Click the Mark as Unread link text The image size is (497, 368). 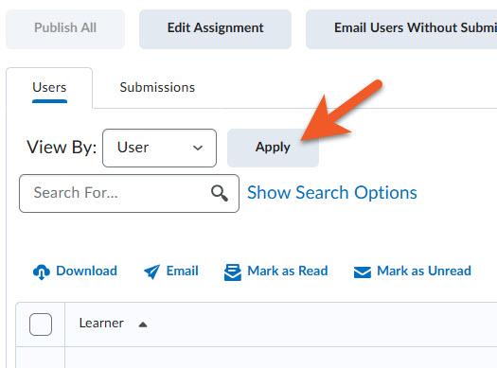424,272
